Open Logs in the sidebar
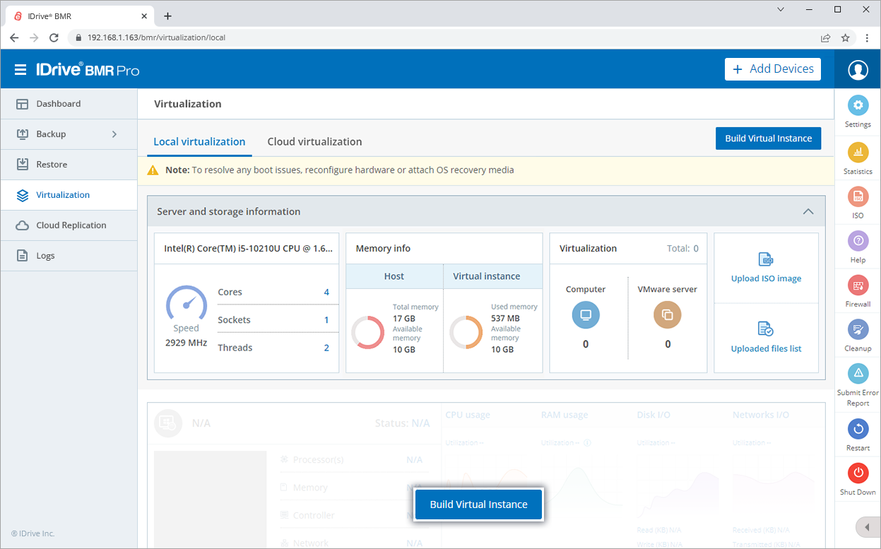Image resolution: width=881 pixels, height=549 pixels. 69,256
